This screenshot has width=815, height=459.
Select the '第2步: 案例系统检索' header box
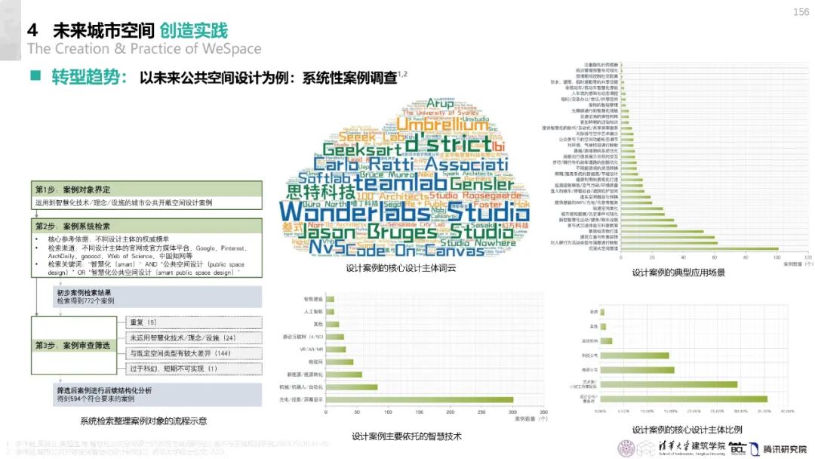146,226
